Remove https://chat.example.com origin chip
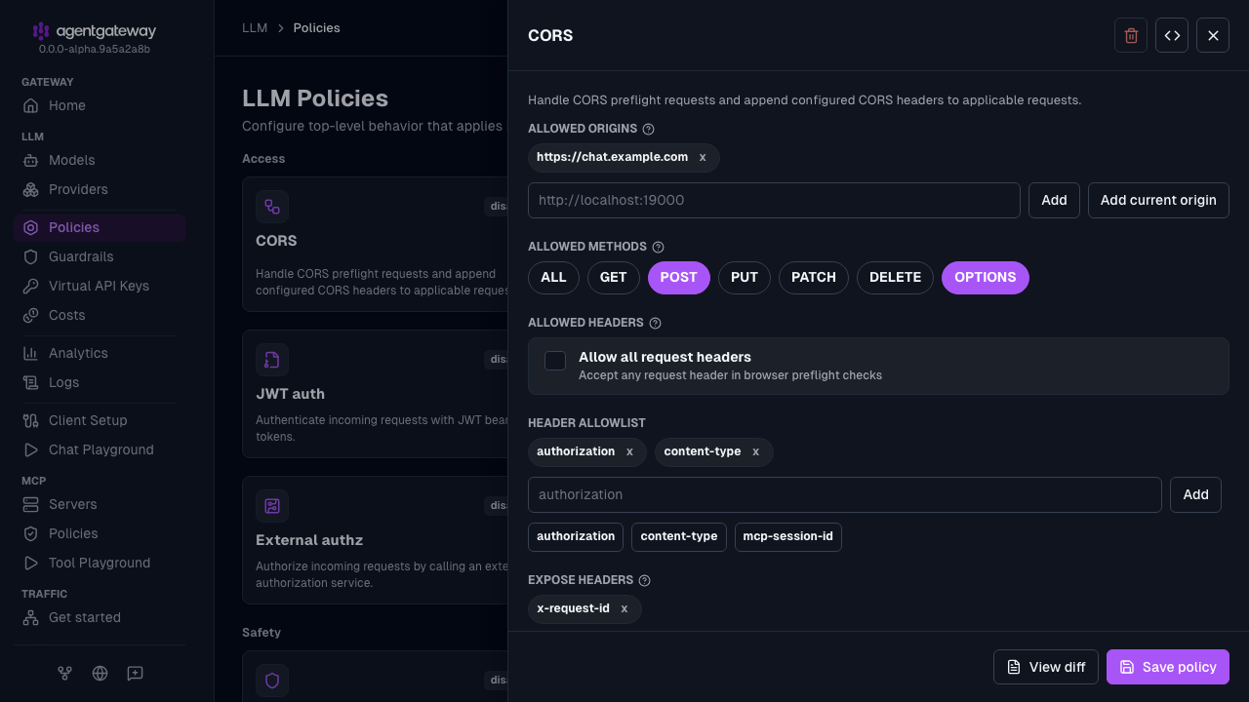 tap(703, 157)
